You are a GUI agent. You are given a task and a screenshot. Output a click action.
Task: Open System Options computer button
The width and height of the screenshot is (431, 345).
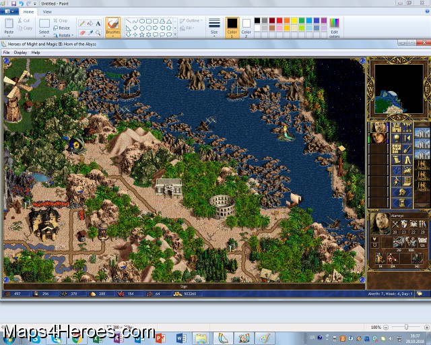pyautogui.click(x=407, y=181)
